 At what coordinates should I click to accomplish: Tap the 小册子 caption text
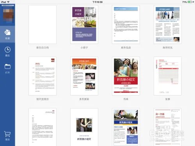point(84,47)
